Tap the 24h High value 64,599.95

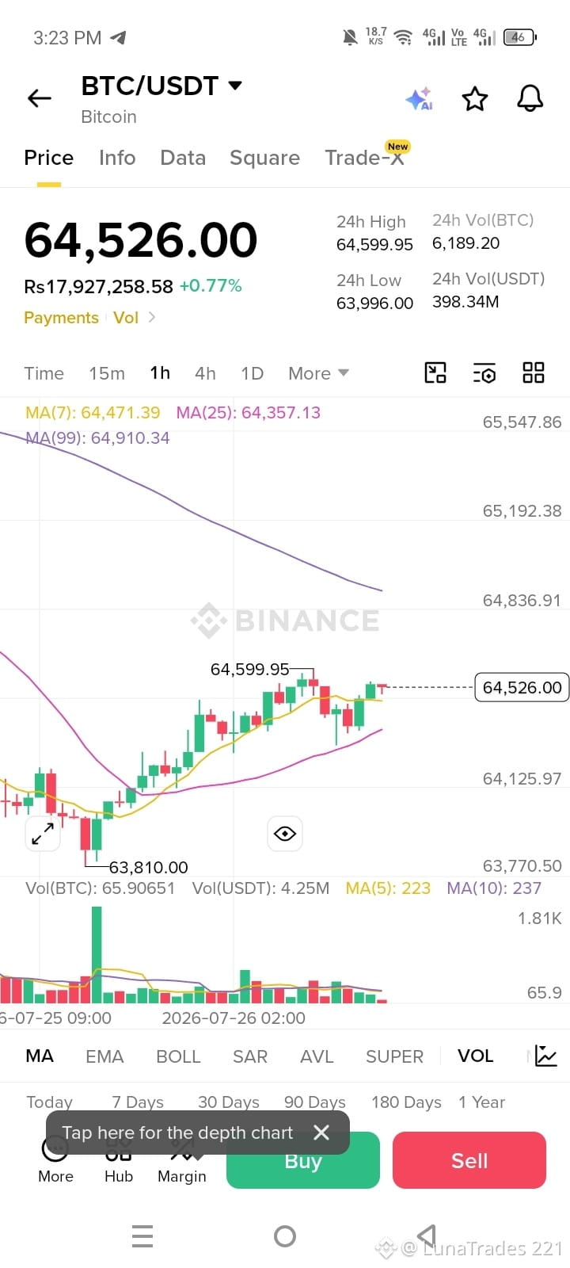click(x=374, y=245)
